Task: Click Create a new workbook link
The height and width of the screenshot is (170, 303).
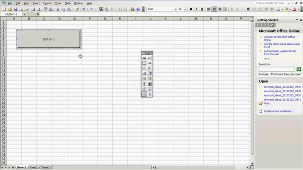Action: pyautogui.click(x=278, y=111)
